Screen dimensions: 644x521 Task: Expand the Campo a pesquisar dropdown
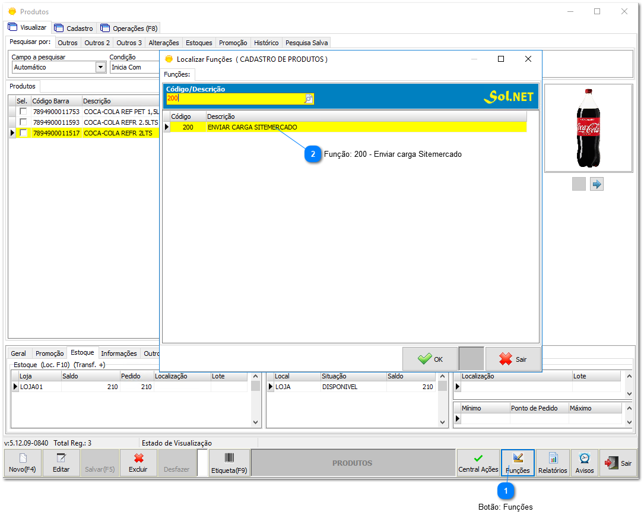pos(100,67)
